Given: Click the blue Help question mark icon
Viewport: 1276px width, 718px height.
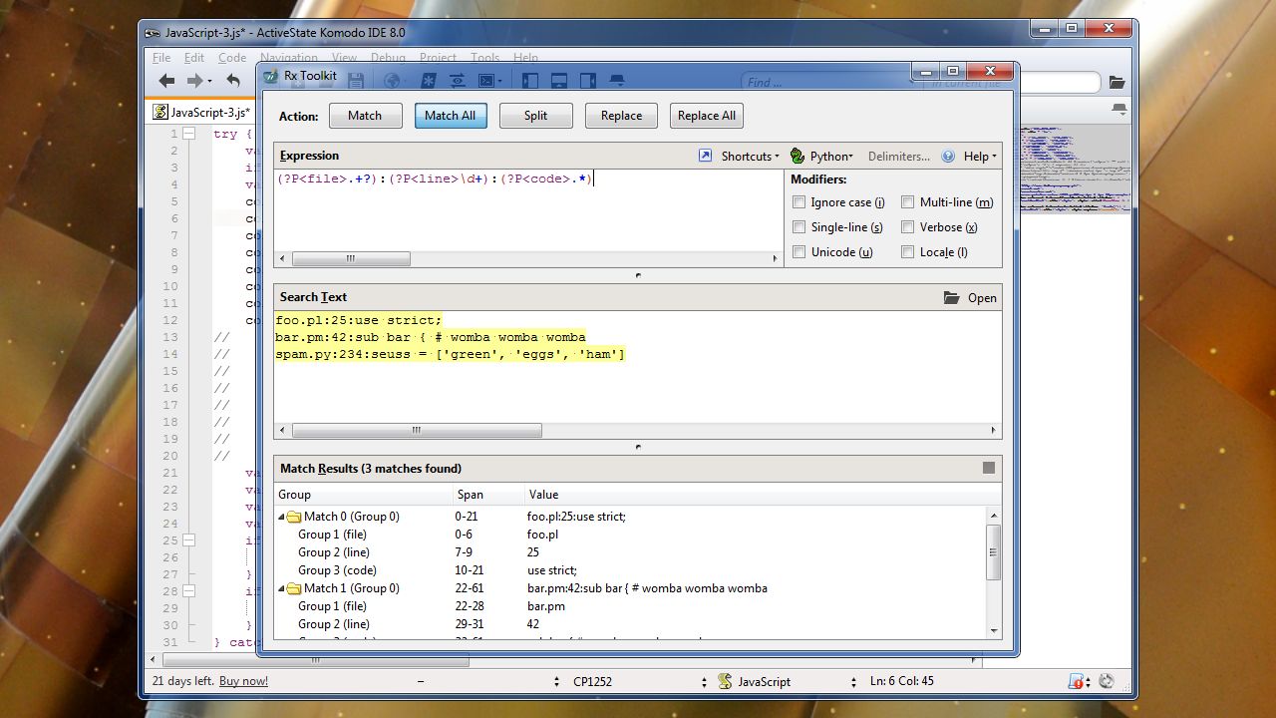Looking at the screenshot, I should coord(948,156).
